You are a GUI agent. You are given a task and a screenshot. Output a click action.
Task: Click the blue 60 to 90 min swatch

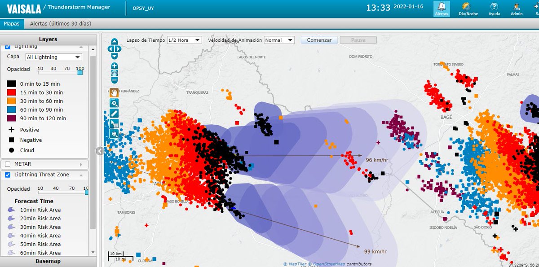point(12,109)
